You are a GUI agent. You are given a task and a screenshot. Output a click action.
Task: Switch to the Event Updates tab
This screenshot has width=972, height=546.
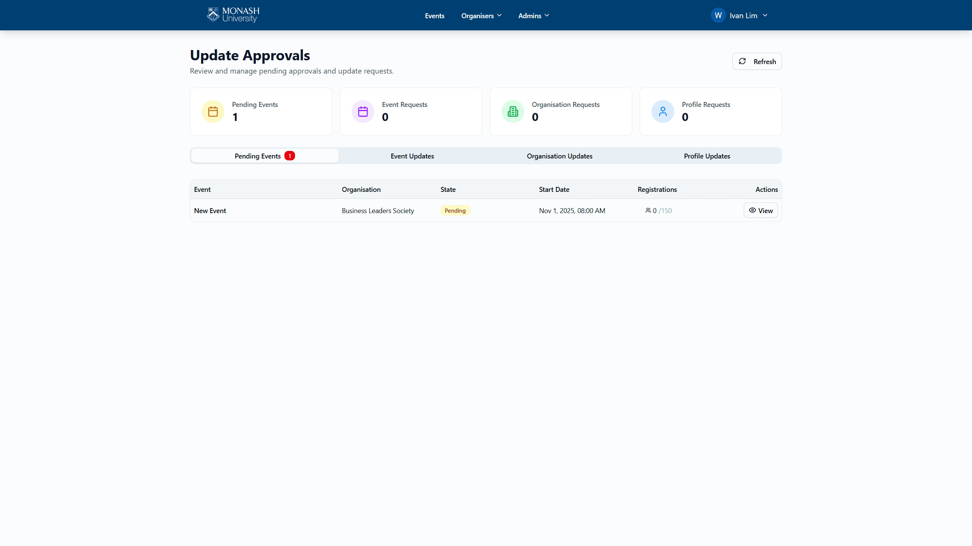coord(412,156)
